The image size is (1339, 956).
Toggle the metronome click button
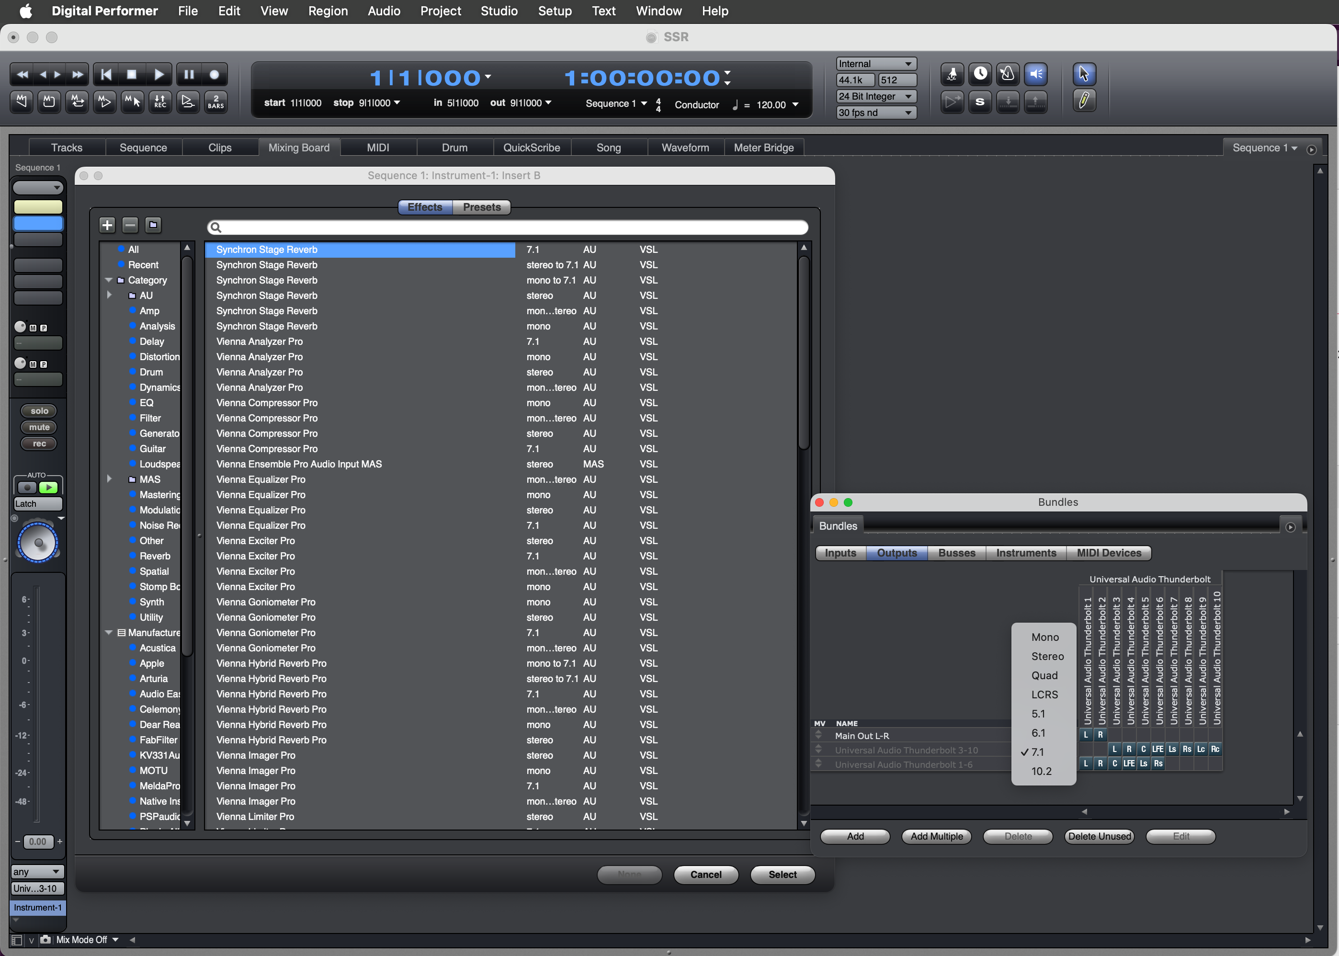1008,74
